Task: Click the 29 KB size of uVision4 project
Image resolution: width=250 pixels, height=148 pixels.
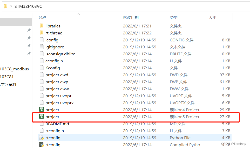Action: coord(225,110)
